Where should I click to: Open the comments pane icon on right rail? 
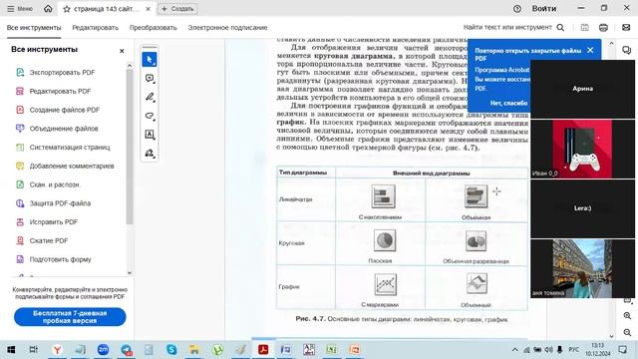(626, 50)
